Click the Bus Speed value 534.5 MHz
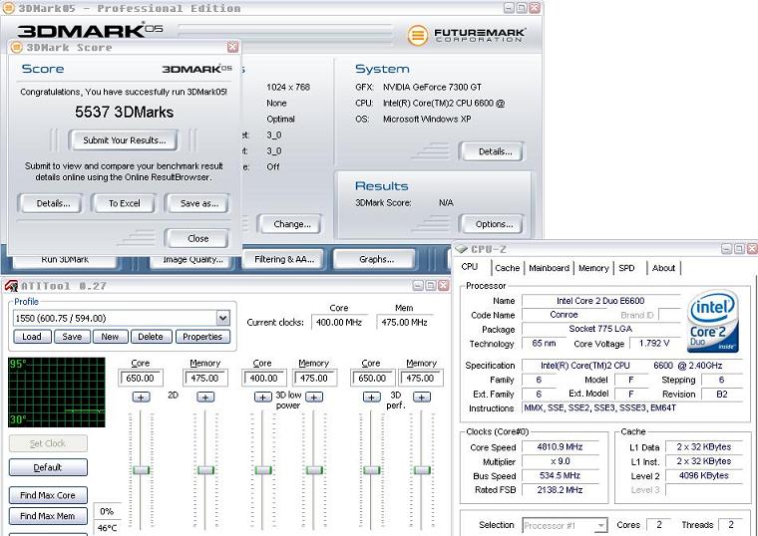The image size is (758, 536). pyautogui.click(x=560, y=475)
